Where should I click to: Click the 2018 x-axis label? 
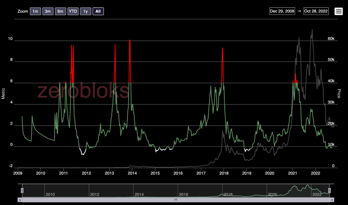pos(224,173)
